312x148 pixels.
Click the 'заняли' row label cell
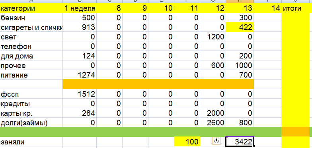click(x=31, y=142)
